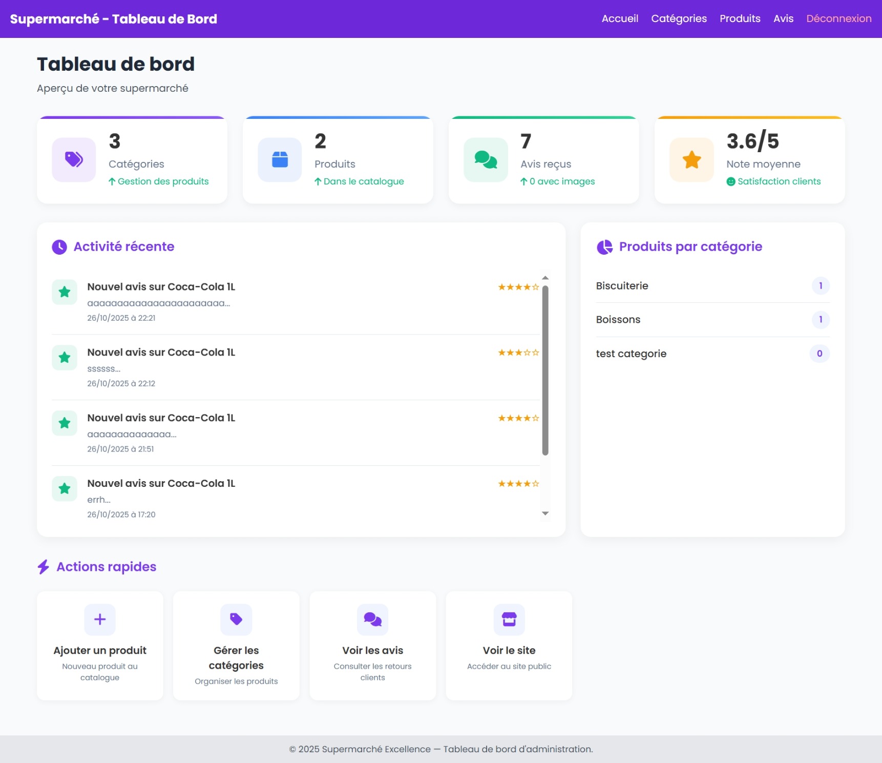
Task: Click the green chat bubbles icon in Avis reçus card
Action: pos(486,159)
